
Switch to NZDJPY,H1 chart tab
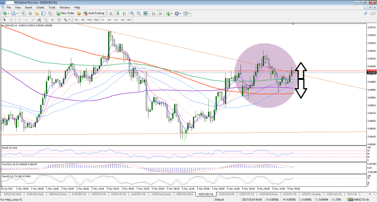pyautogui.click(x=99, y=194)
